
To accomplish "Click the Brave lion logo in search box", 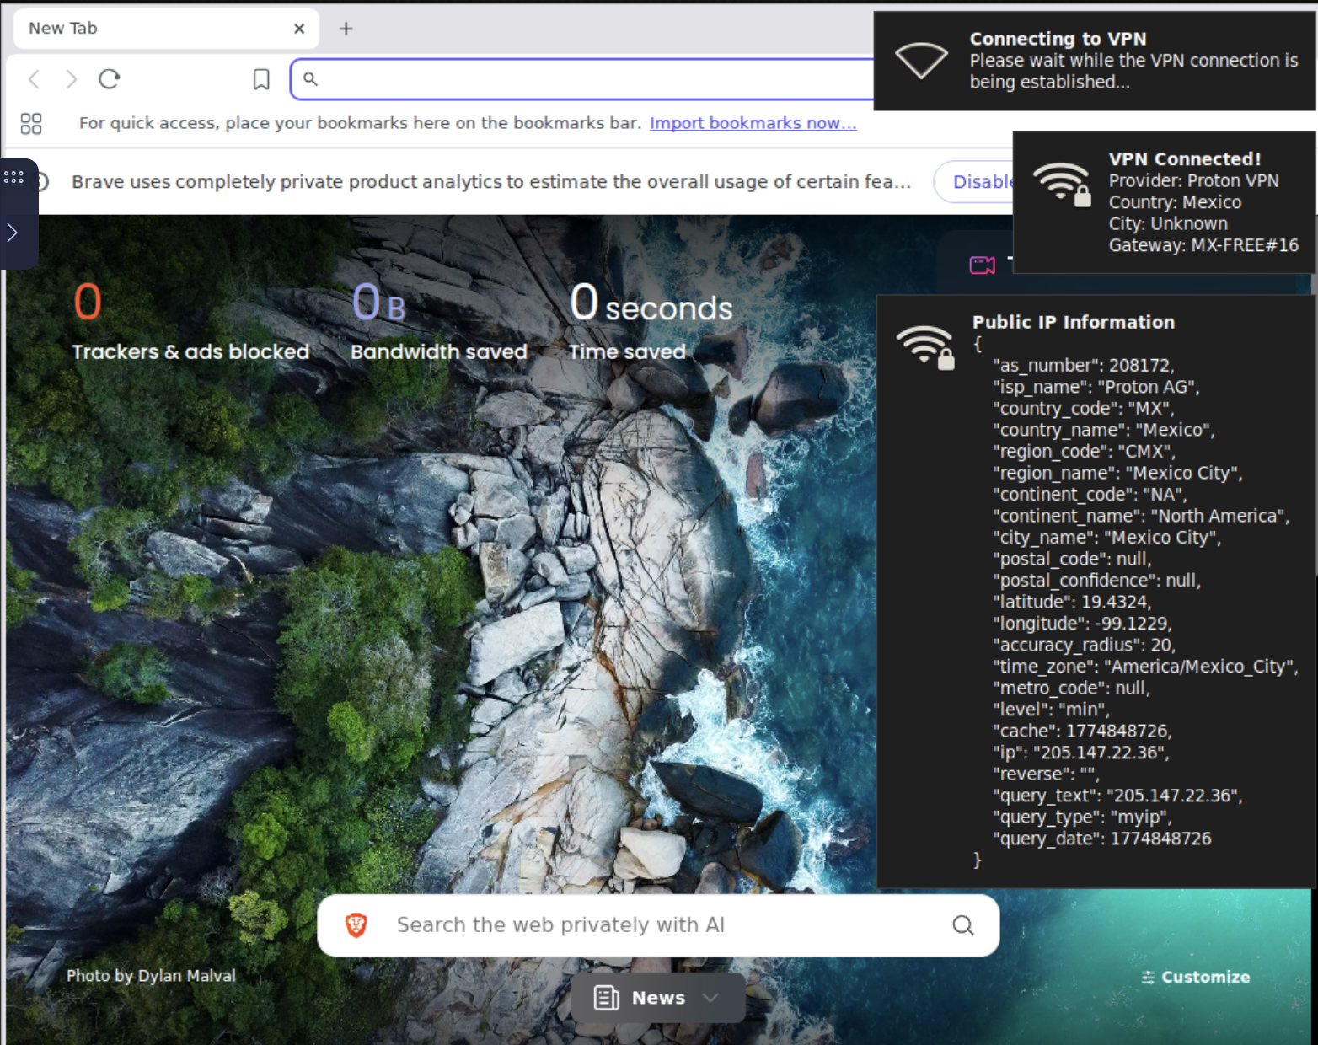I will (x=356, y=925).
